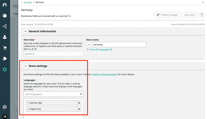Screen dimensions: 207x119
Task: Open the Add language(s) dropdown
Action: (x=54, y=94)
